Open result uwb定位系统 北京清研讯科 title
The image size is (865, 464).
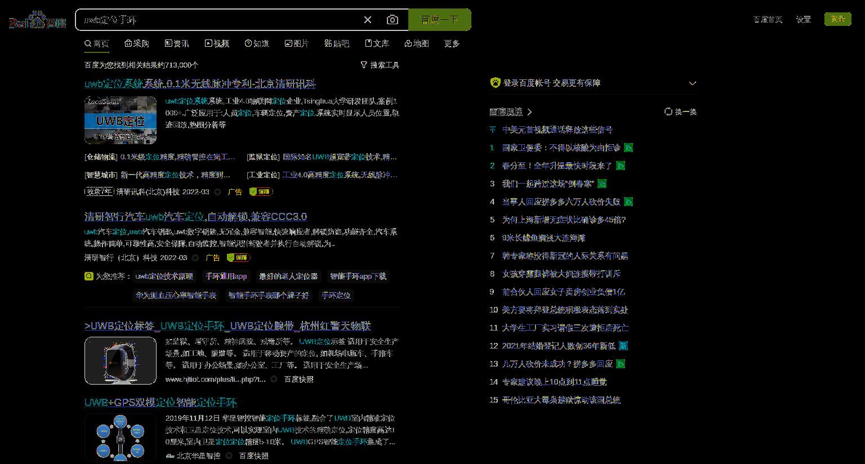click(200, 84)
